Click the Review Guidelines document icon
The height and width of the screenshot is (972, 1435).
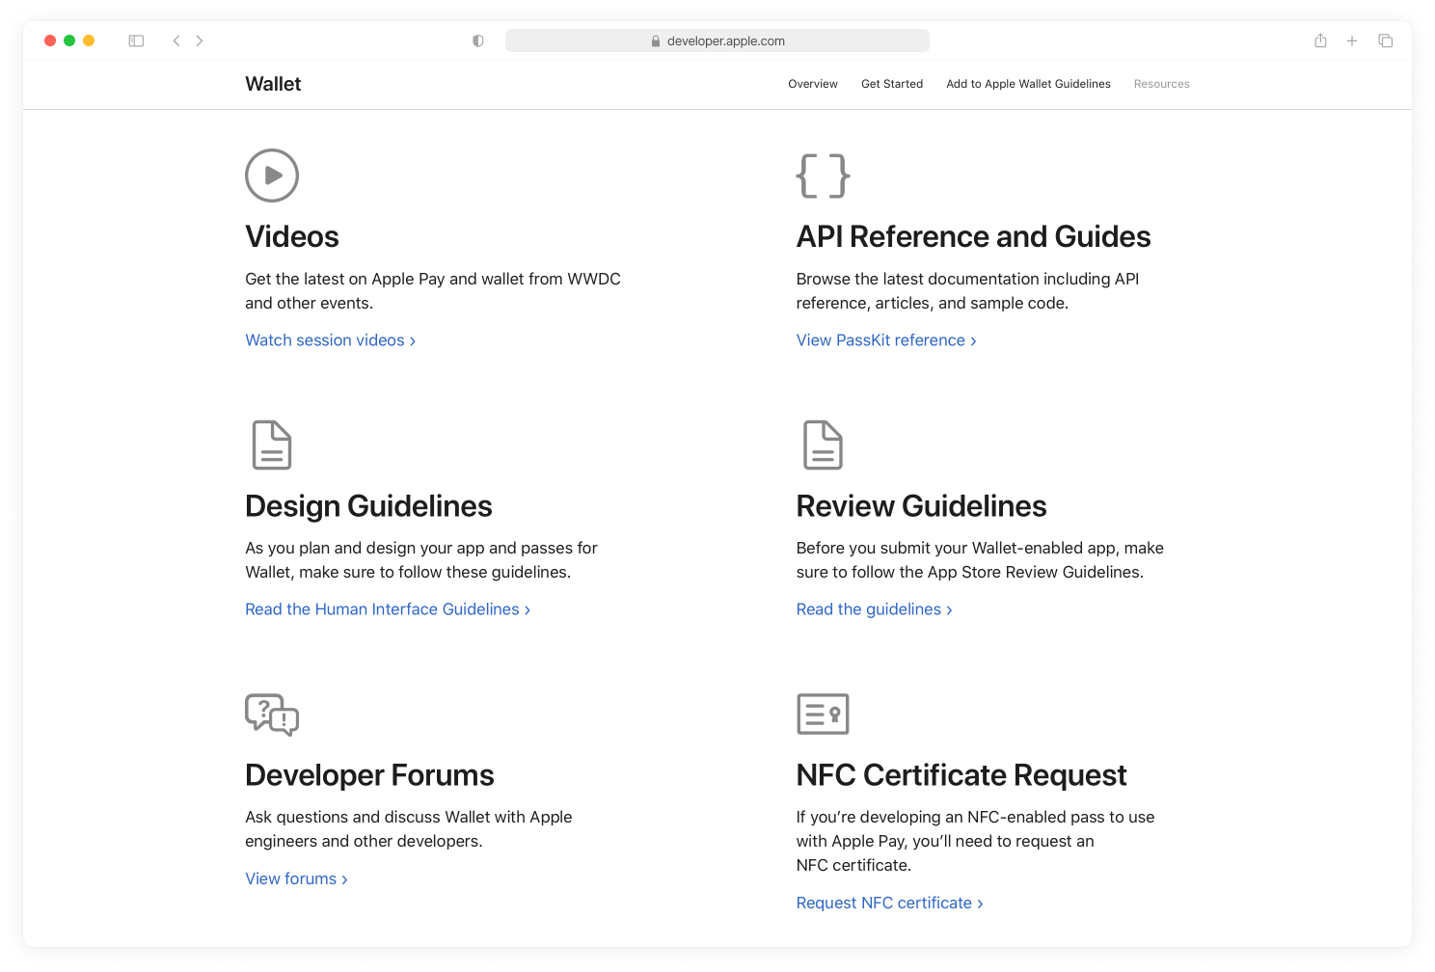coord(823,445)
